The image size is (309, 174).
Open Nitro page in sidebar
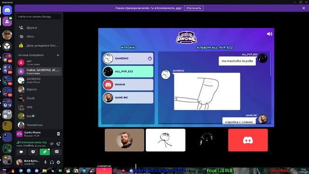39,37
